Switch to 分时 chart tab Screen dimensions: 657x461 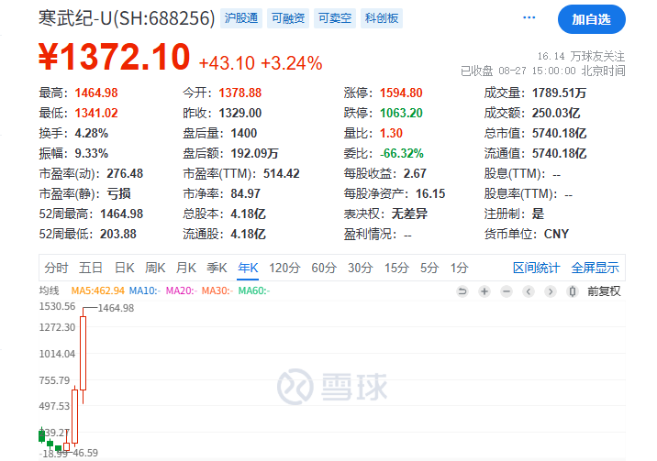(56, 268)
